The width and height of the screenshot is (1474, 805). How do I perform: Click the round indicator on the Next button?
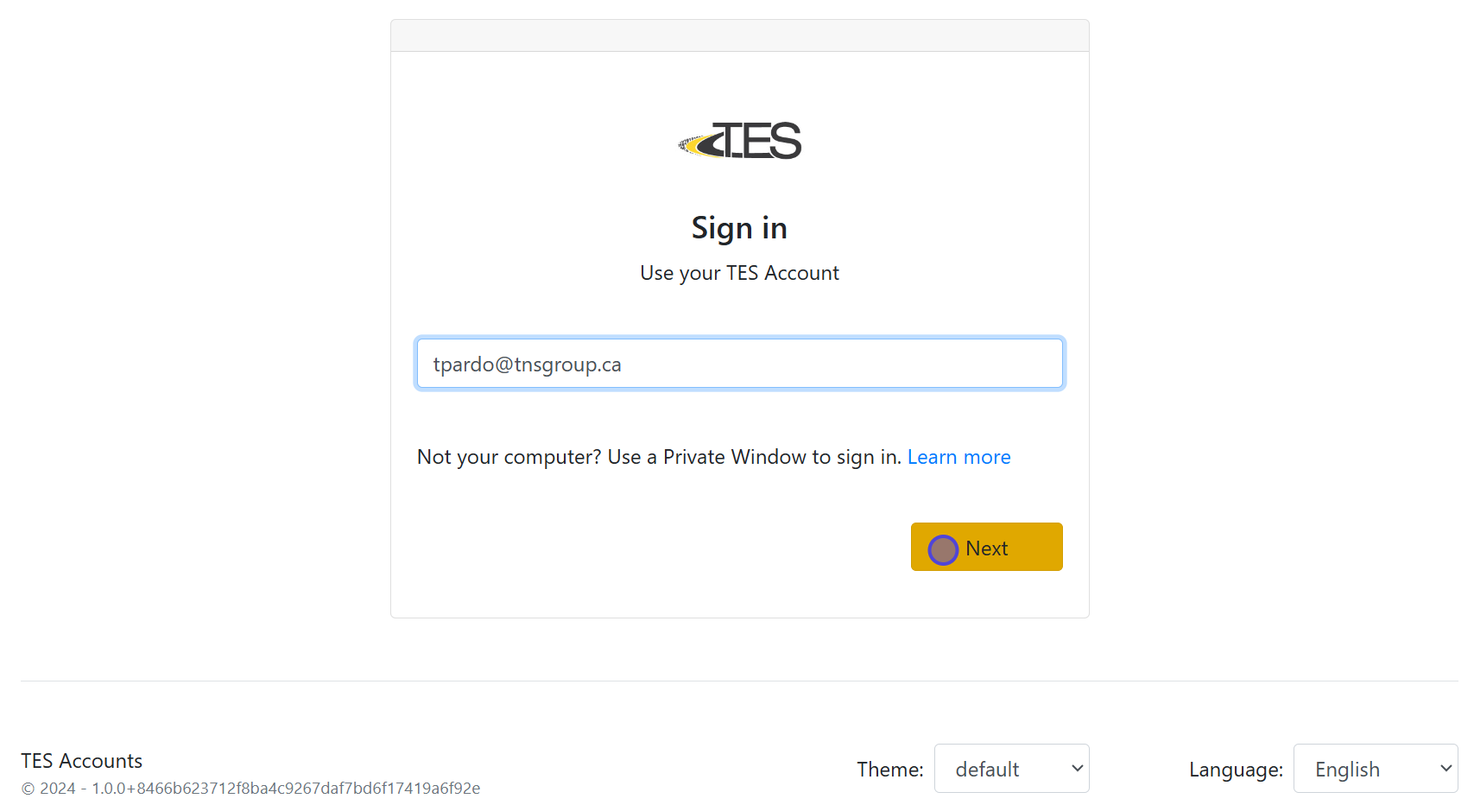coord(942,549)
